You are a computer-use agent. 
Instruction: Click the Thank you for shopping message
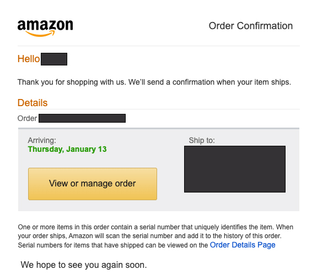[x=154, y=82]
